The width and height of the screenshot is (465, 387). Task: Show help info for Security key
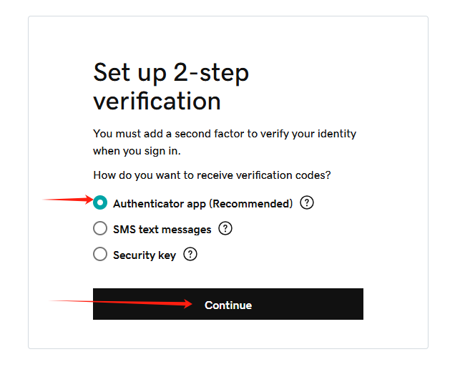coord(190,254)
